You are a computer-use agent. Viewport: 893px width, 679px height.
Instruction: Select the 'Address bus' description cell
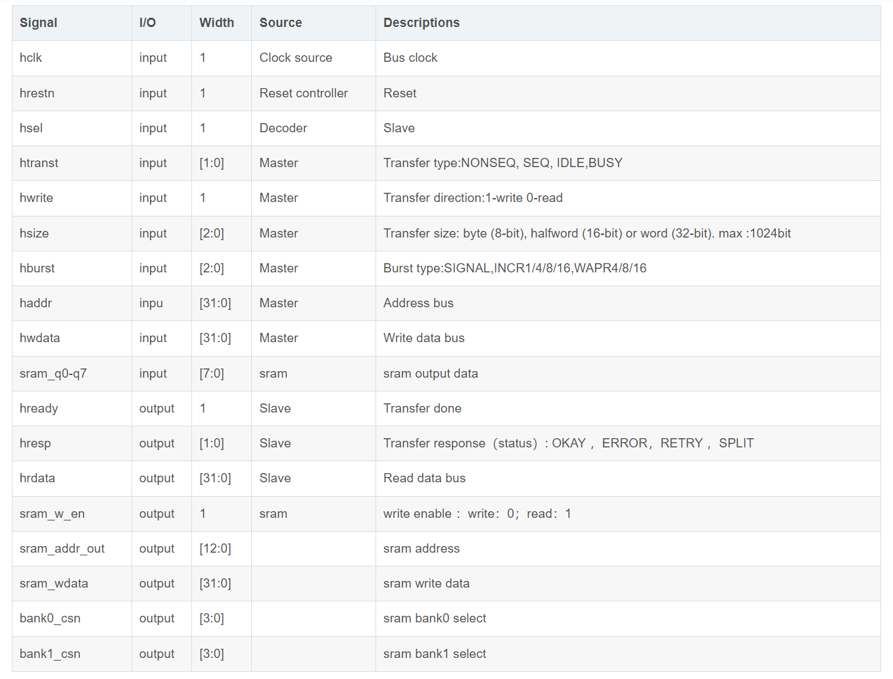(x=418, y=303)
